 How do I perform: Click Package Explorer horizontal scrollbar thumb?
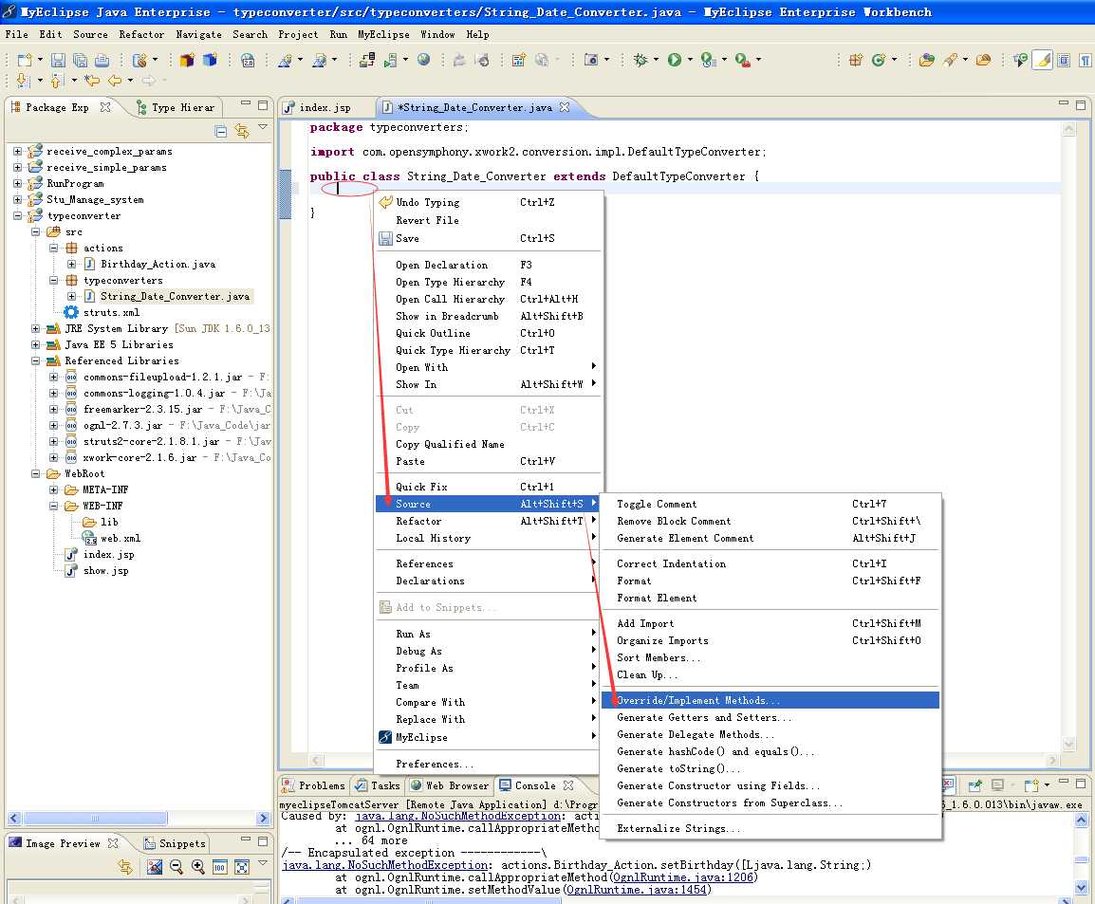pyautogui.click(x=96, y=818)
